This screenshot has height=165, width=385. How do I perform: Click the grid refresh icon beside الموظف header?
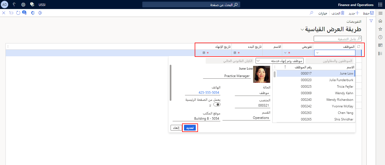358,47
